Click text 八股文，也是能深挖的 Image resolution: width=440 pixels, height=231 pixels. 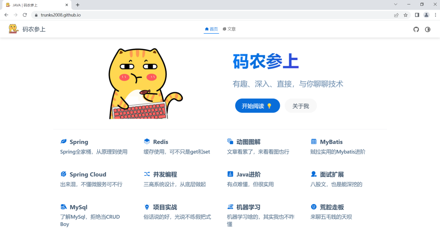(x=336, y=184)
